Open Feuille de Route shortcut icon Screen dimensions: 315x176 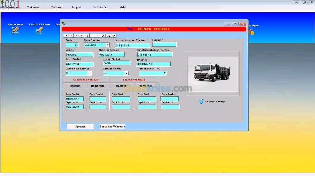click(x=39, y=30)
